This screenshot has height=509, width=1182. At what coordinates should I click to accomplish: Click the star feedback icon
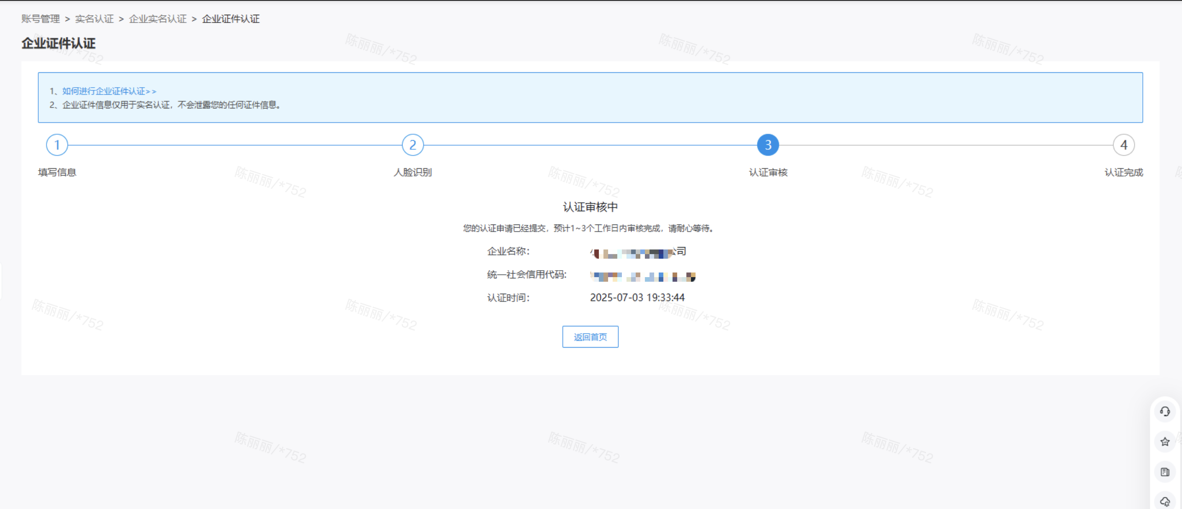(1165, 442)
